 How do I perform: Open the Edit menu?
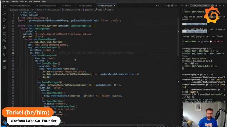[x=7, y=2]
